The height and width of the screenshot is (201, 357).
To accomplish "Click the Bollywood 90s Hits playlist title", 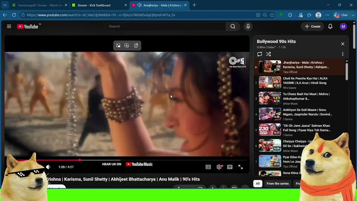I will coord(276,41).
